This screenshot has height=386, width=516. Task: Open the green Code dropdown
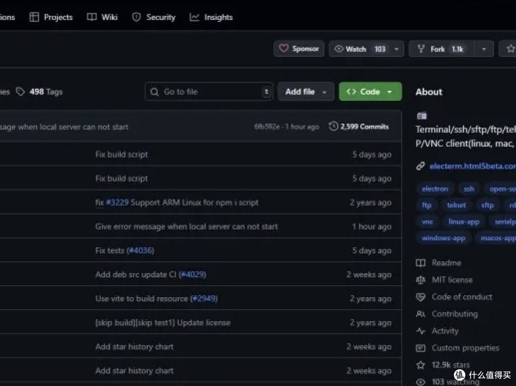(370, 91)
